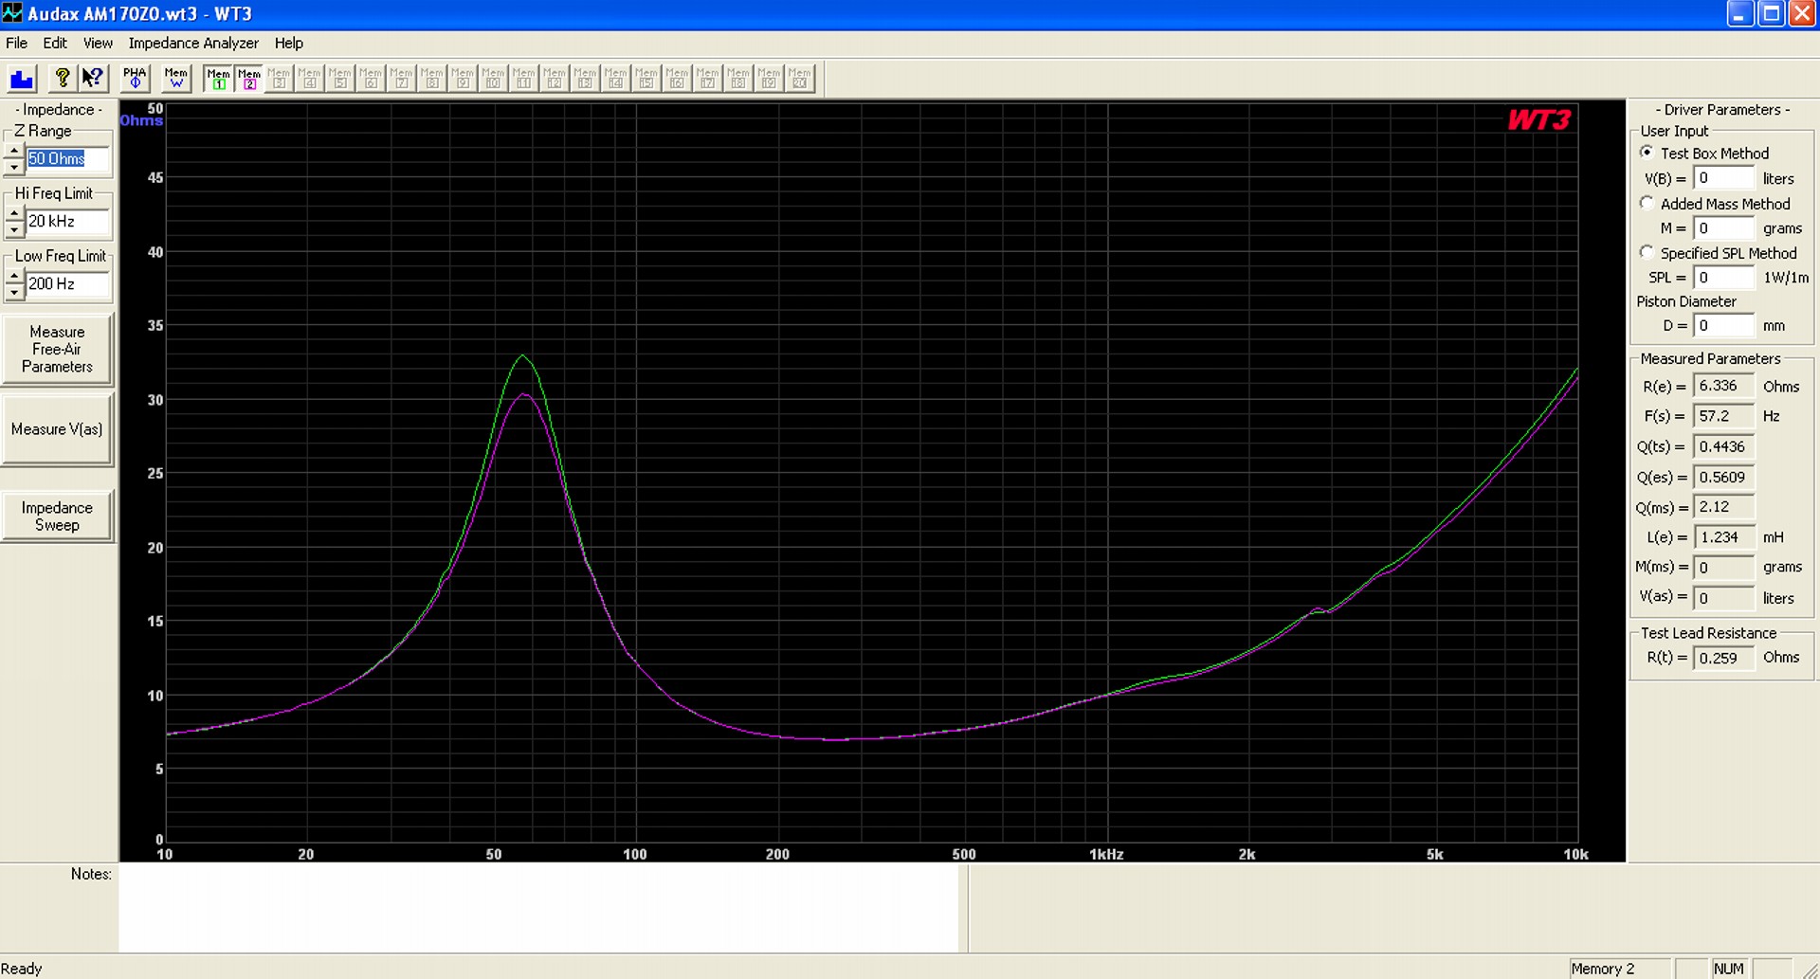
Task: Click the Mem W write memory icon
Action: 176,79
